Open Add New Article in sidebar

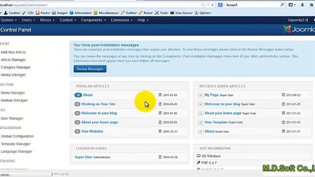(x=13, y=52)
